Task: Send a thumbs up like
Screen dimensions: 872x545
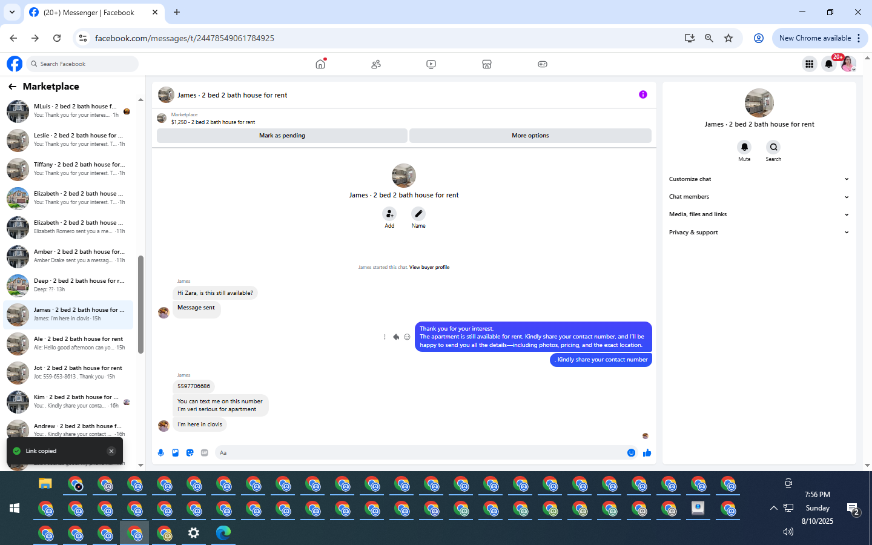Action: (x=647, y=452)
